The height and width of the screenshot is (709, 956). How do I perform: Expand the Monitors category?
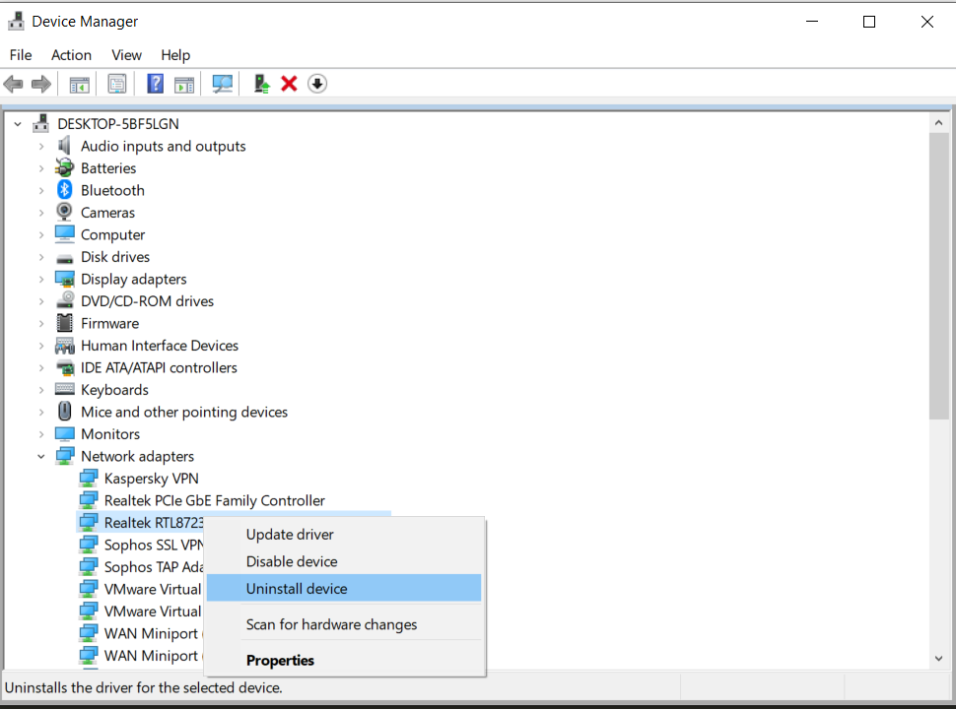(x=40, y=434)
